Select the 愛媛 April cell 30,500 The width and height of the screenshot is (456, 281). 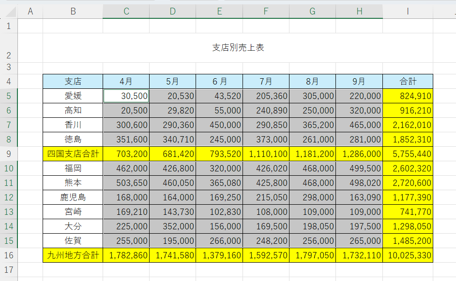click(126, 96)
